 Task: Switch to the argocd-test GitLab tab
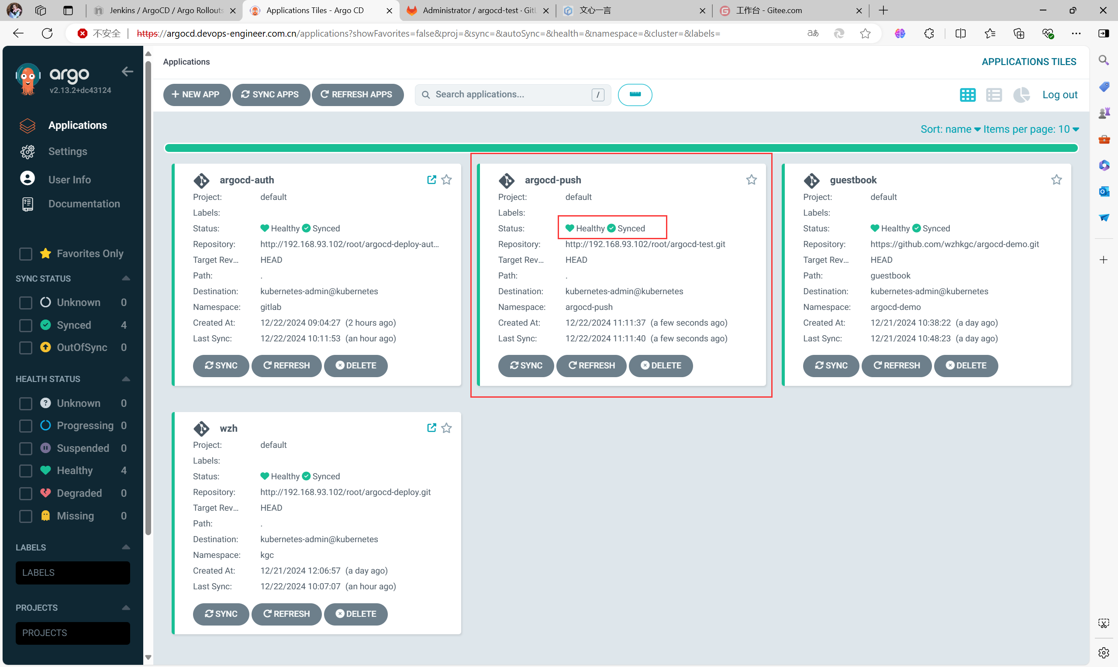coord(478,10)
